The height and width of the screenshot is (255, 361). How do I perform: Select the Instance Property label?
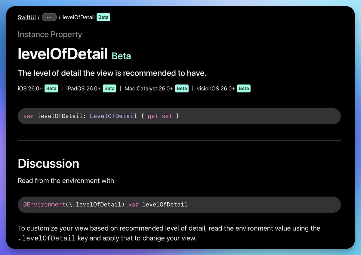pos(50,34)
